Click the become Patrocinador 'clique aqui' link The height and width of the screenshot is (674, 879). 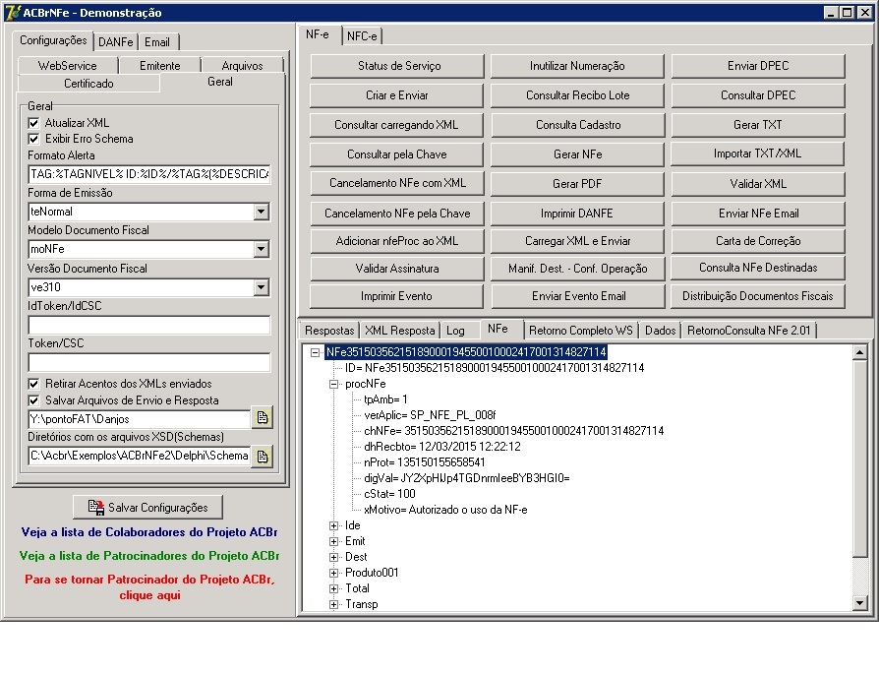click(x=149, y=587)
